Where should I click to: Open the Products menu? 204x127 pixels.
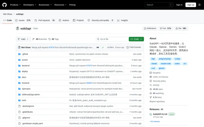(15, 5)
